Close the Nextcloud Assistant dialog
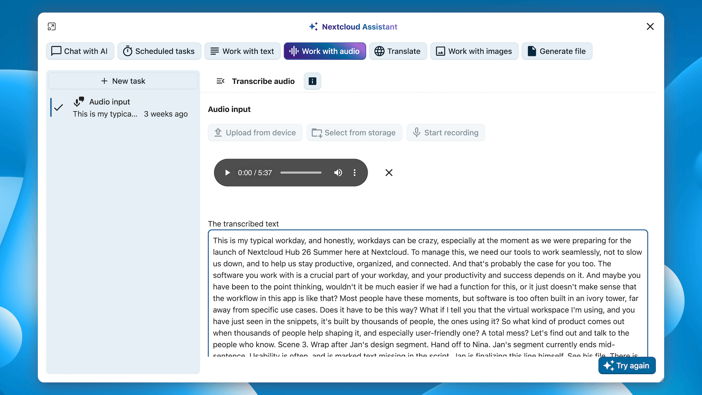Screen dimensions: 702x395 [650, 26]
